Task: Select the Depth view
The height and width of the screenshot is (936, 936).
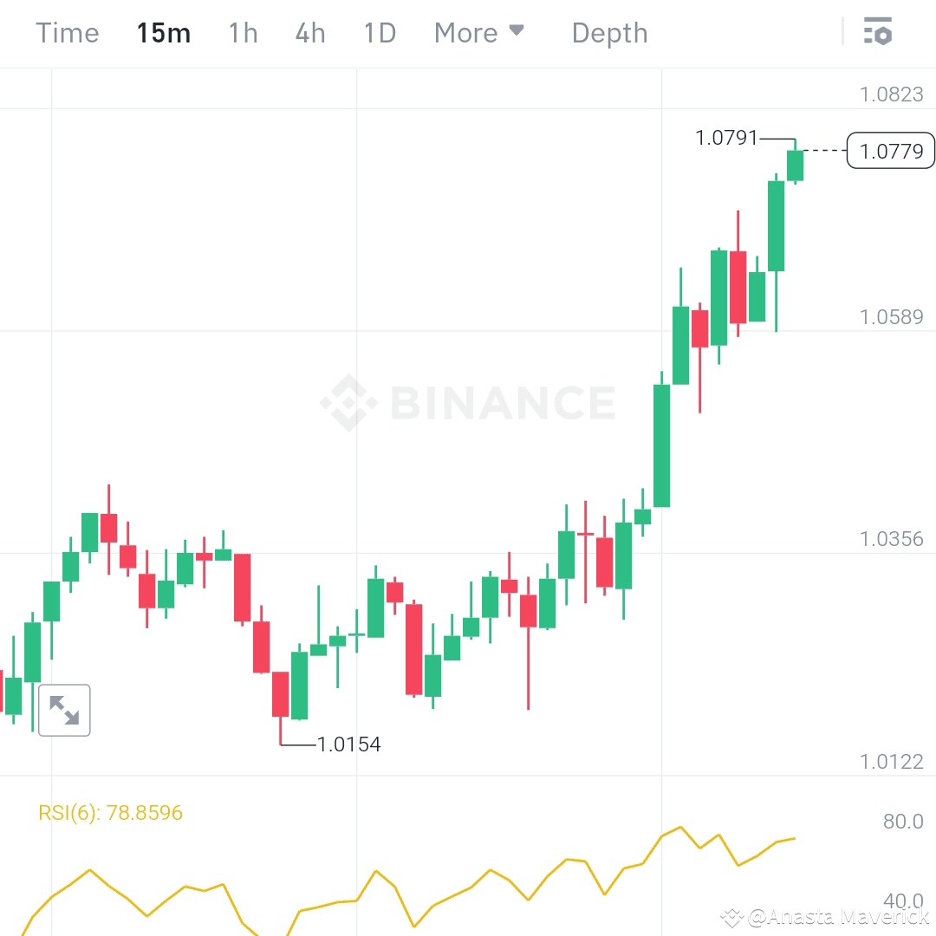Action: click(609, 32)
